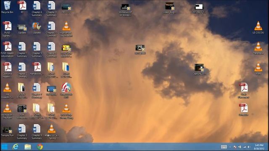Select the 2012823_1 file icon
Image resolution: width=269 pixels, height=151 pixels.
pos(199,8)
